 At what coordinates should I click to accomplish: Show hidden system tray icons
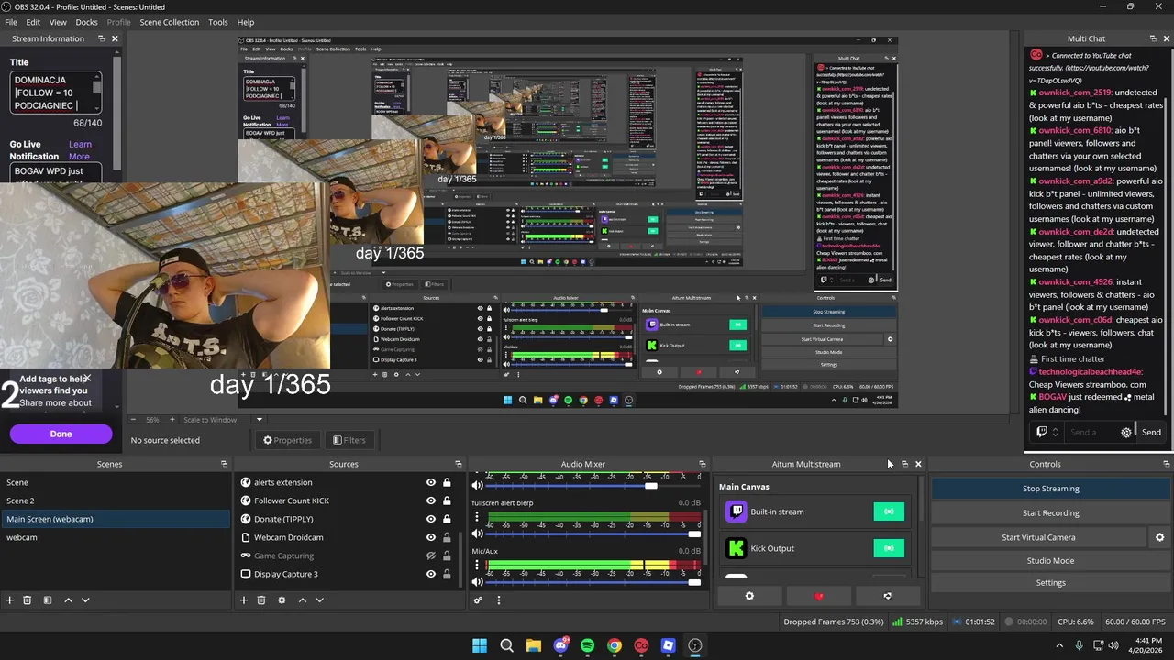tap(1058, 645)
